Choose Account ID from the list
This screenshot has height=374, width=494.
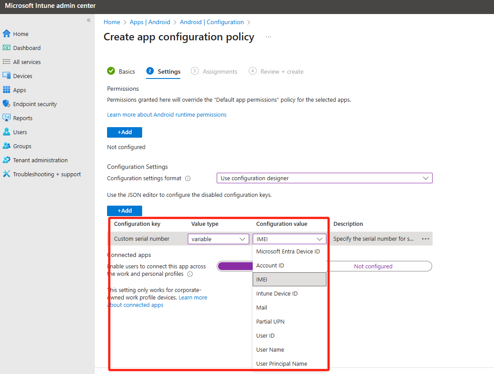[x=289, y=265]
